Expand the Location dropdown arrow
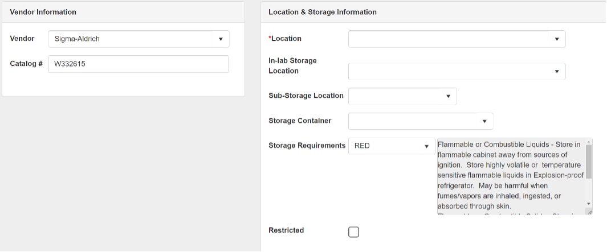Image resolution: width=607 pixels, height=252 pixels. coord(556,39)
